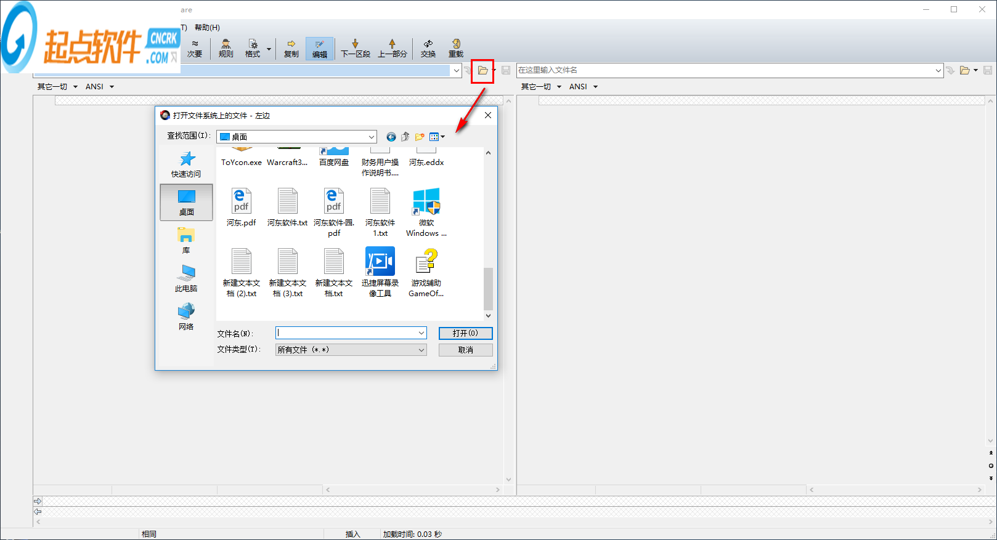
Task: Create a new folder in the dialog
Action: (420, 137)
